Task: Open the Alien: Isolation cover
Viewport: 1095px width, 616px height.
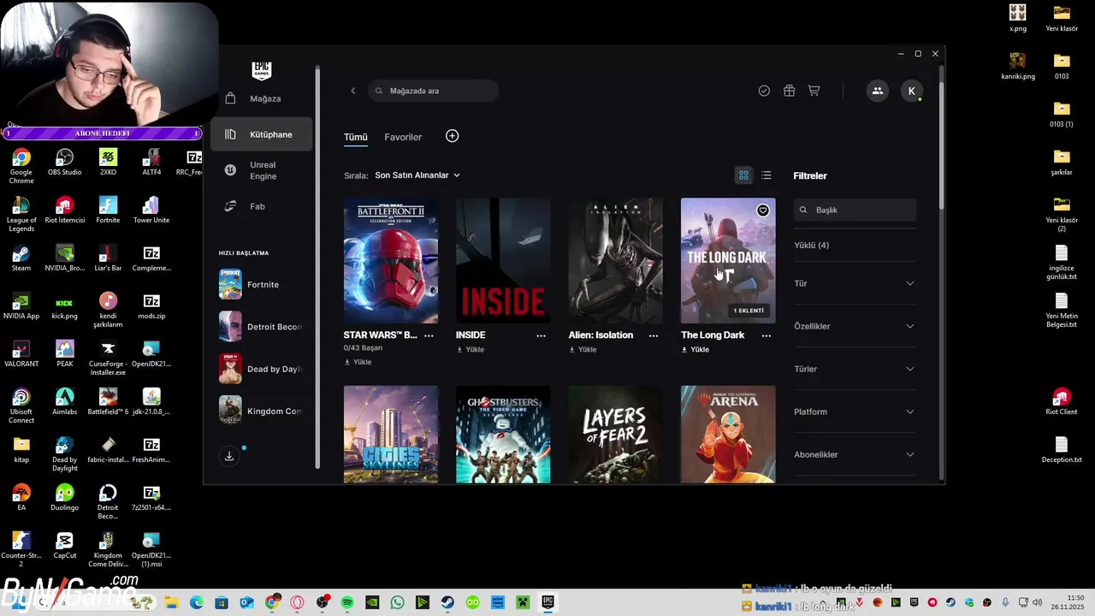Action: (615, 261)
